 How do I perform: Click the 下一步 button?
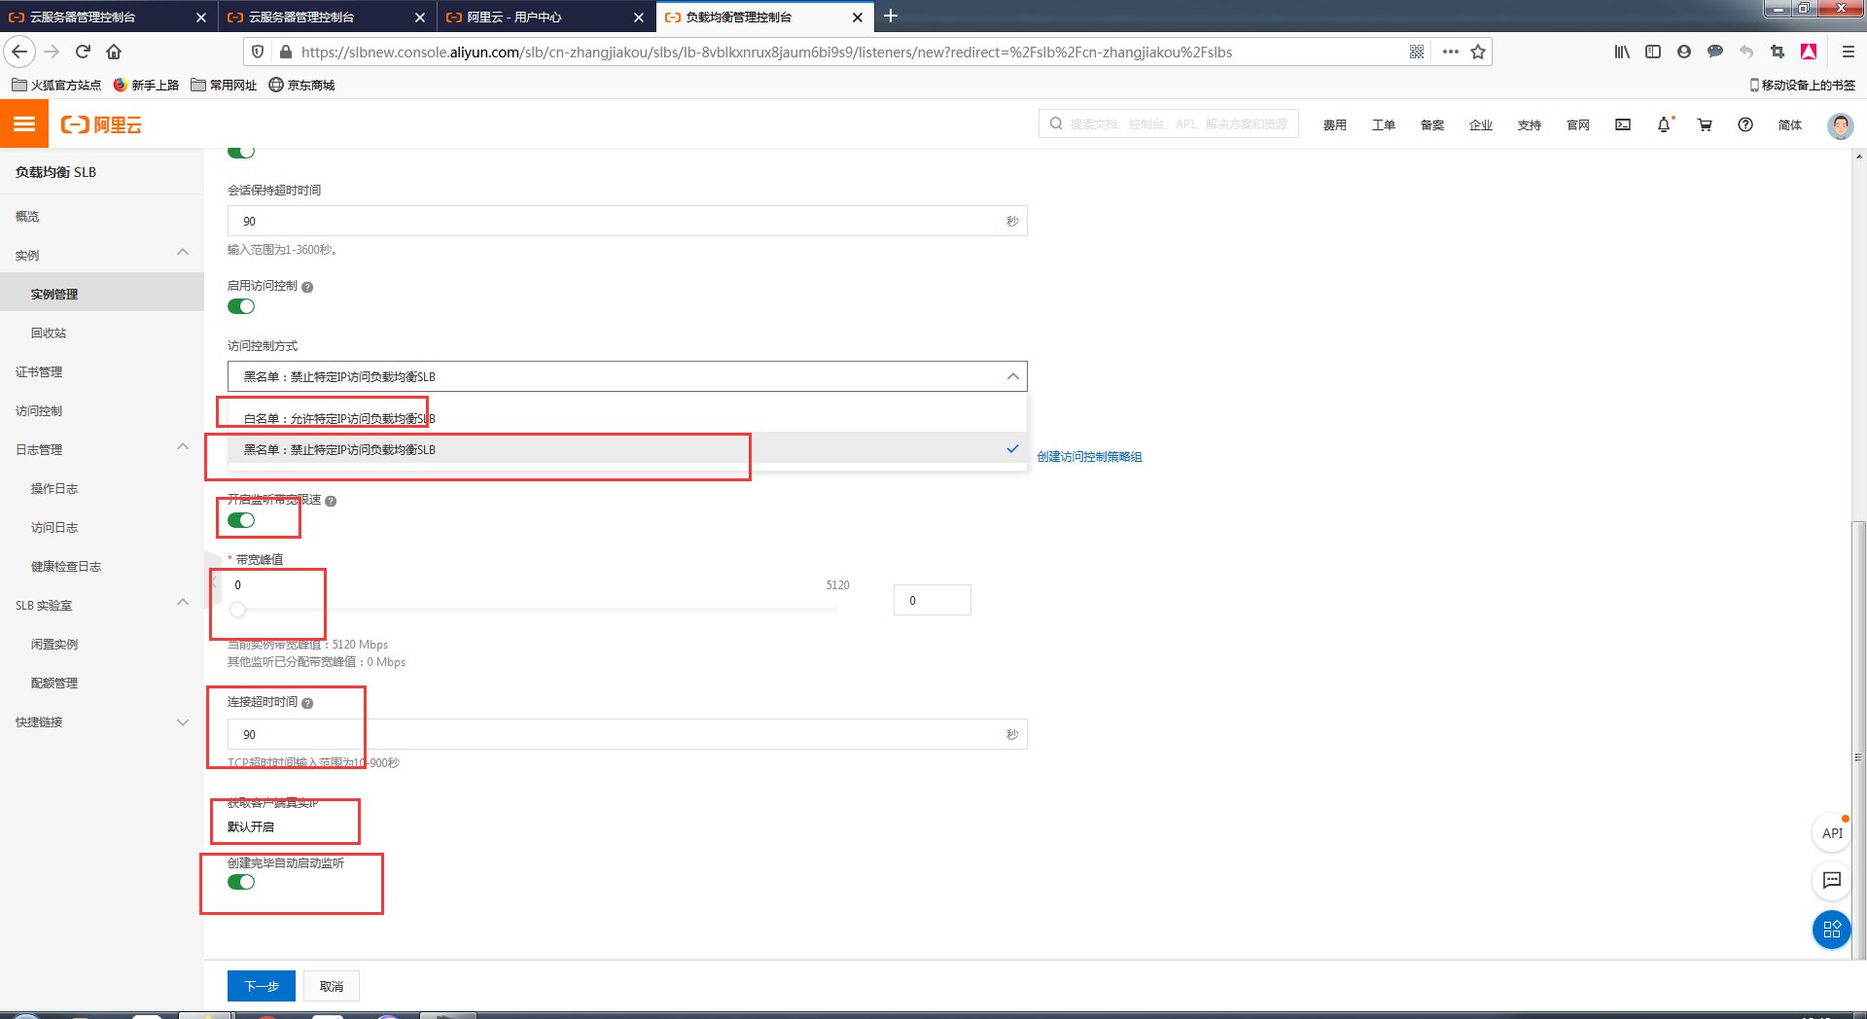pos(261,985)
